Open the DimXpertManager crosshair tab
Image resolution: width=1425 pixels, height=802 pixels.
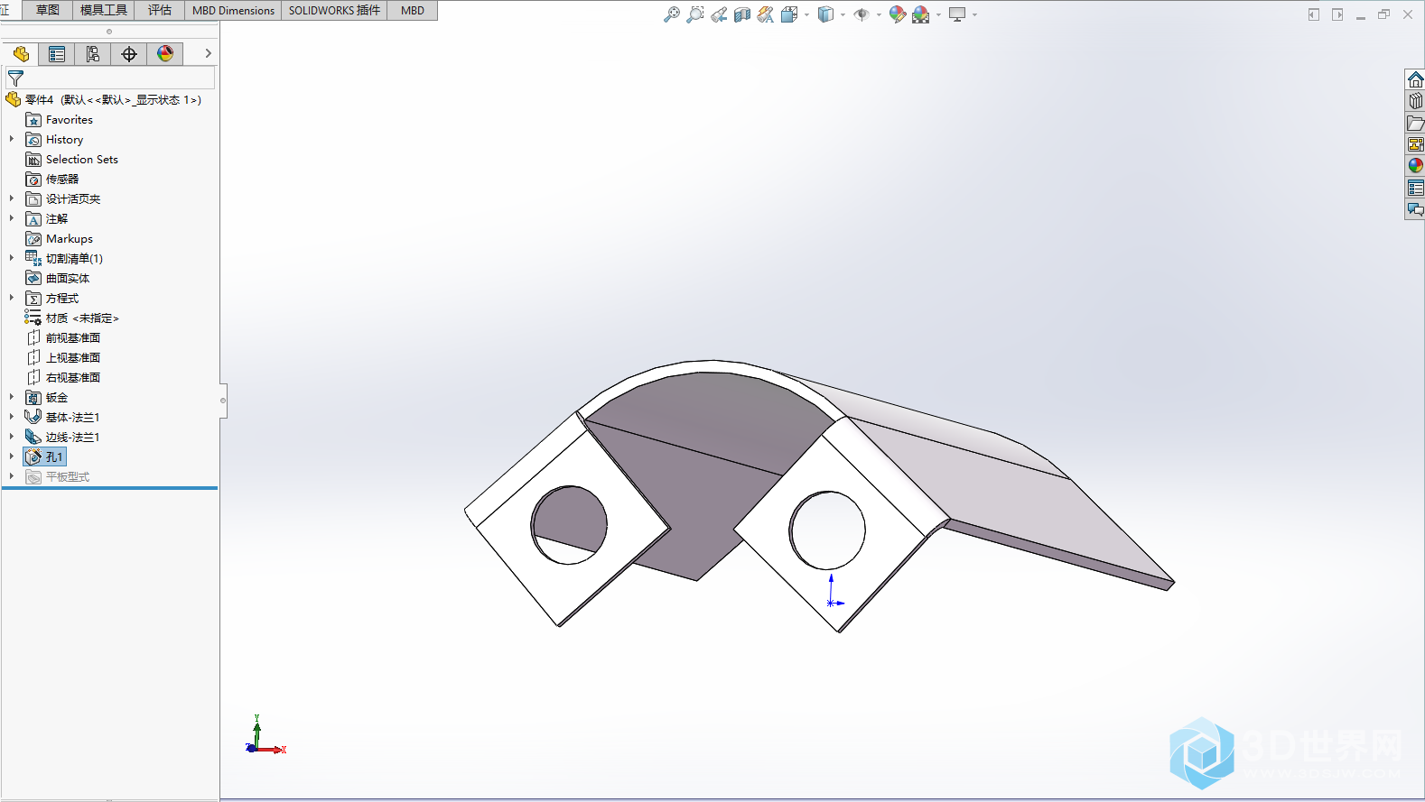pos(129,54)
